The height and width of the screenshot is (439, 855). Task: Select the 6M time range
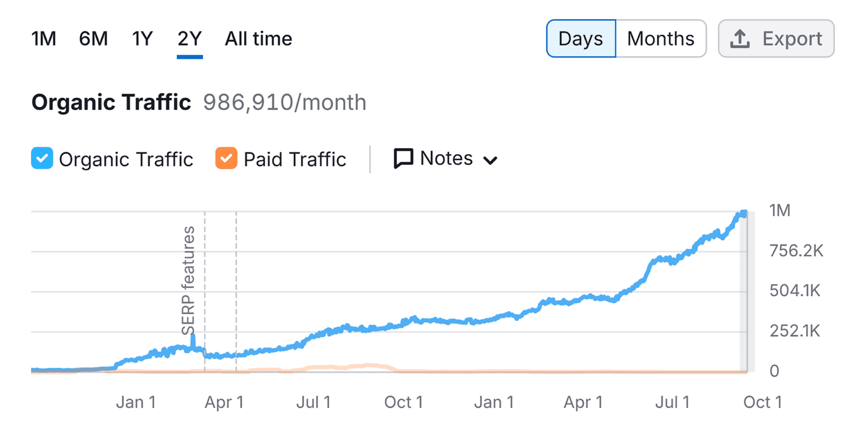(x=93, y=38)
